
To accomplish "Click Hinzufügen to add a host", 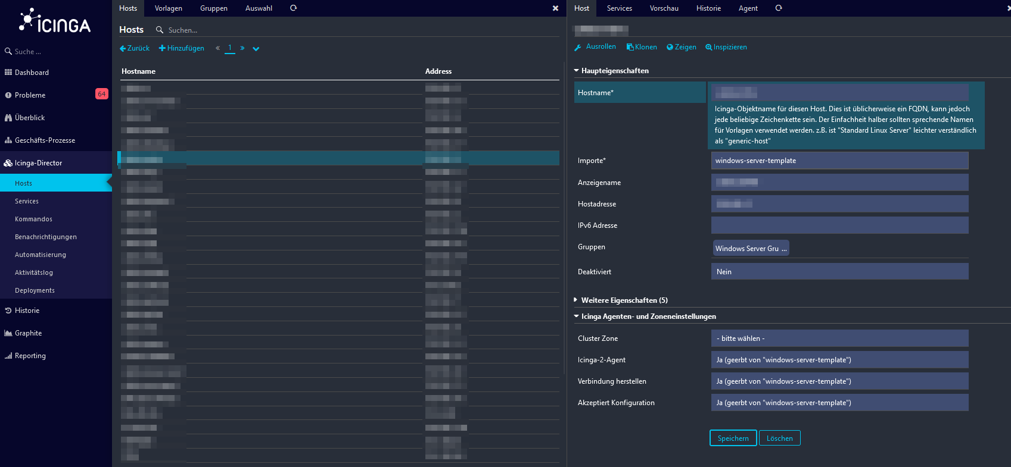I will tap(182, 48).
